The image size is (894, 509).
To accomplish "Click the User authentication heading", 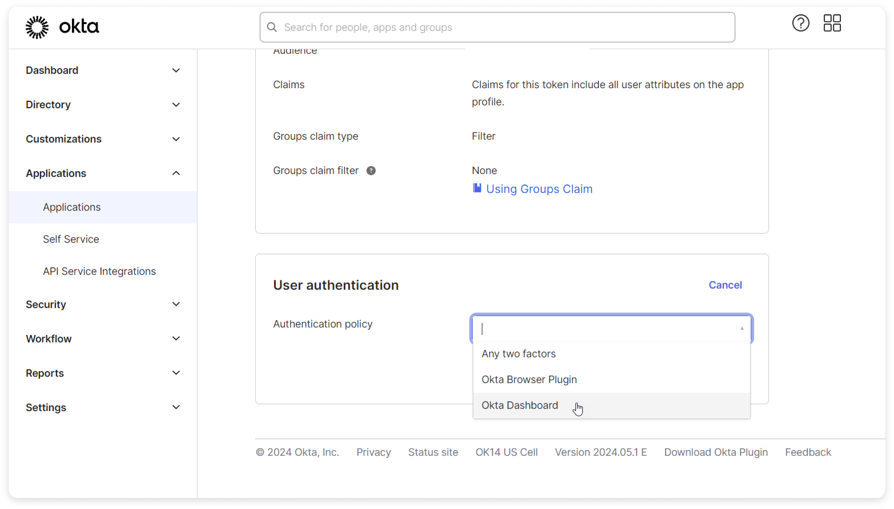I will click(x=336, y=285).
